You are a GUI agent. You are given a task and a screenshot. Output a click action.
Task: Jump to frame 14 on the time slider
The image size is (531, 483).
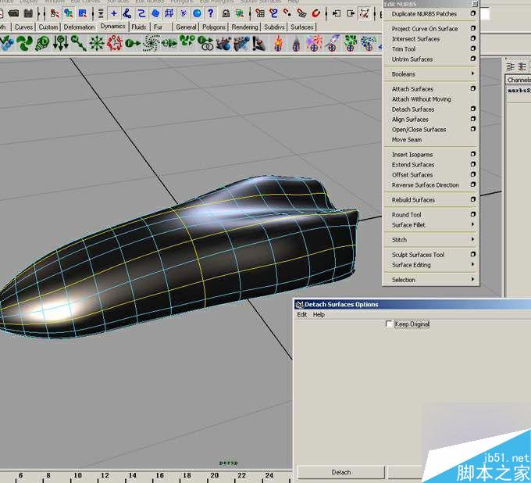point(133,475)
